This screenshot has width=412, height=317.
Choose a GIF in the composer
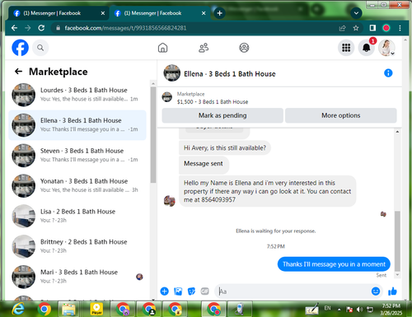coord(205,291)
